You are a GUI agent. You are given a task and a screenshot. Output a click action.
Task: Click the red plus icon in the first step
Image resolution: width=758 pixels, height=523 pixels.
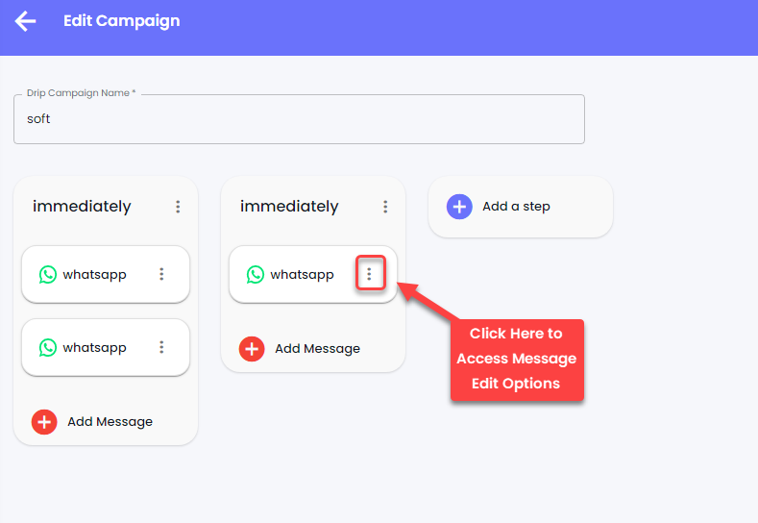44,422
